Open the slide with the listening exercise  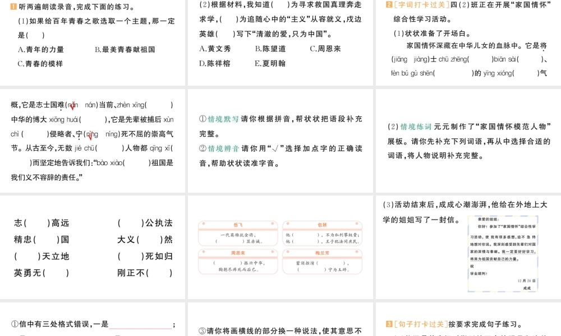tap(93, 43)
